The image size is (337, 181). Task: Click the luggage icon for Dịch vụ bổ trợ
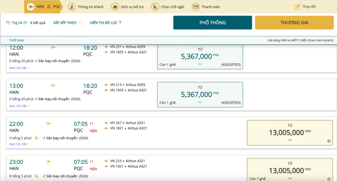115,7
